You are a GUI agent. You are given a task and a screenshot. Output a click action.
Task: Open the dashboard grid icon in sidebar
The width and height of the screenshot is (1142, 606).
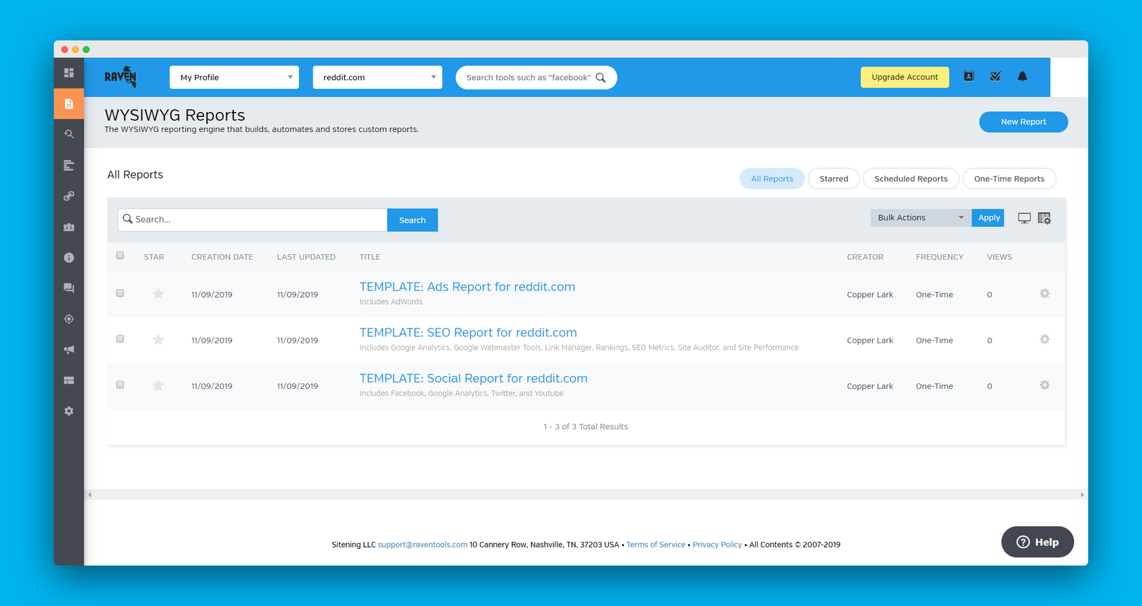point(69,73)
